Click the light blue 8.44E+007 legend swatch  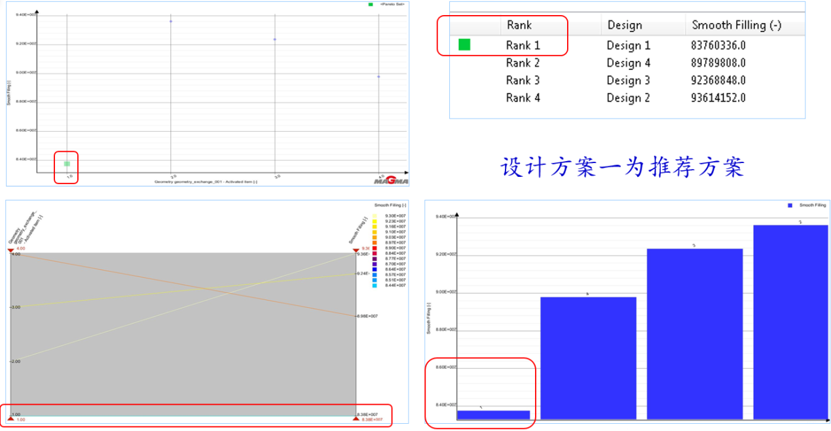(x=375, y=286)
